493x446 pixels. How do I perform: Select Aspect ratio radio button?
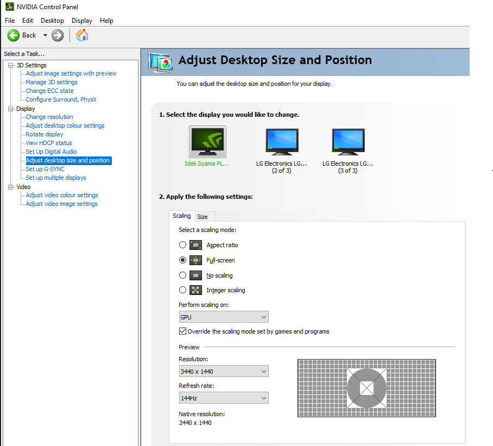(182, 244)
